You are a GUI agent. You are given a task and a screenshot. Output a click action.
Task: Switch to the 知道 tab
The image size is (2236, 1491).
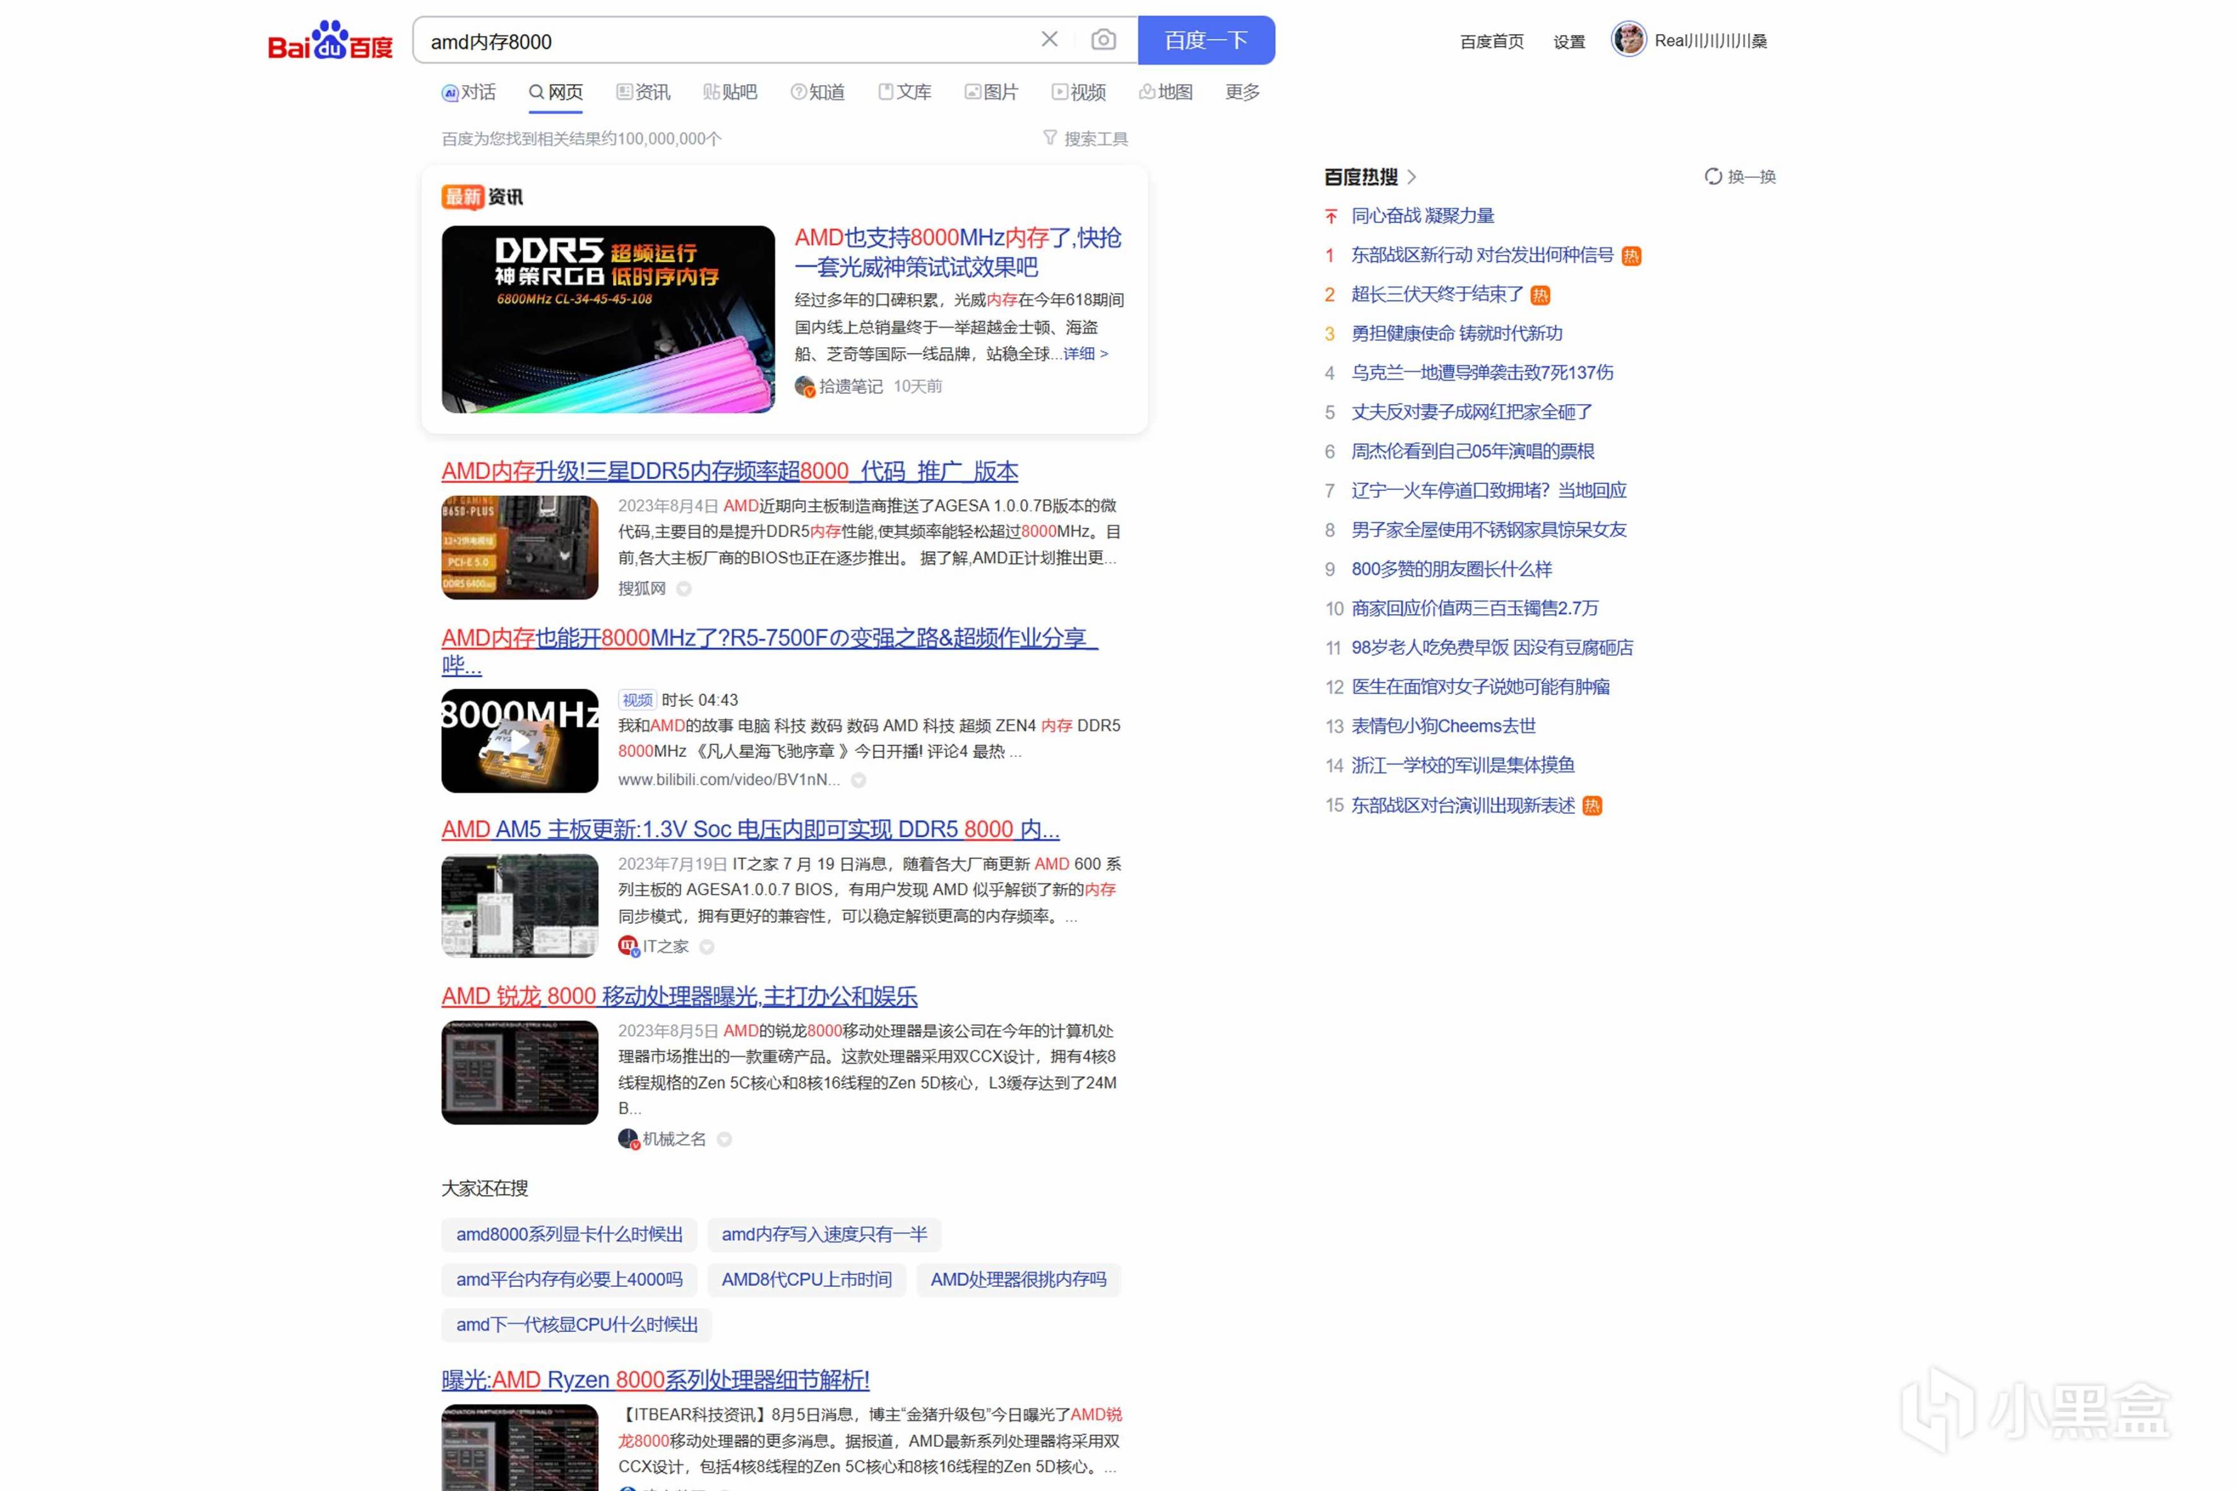point(818,92)
